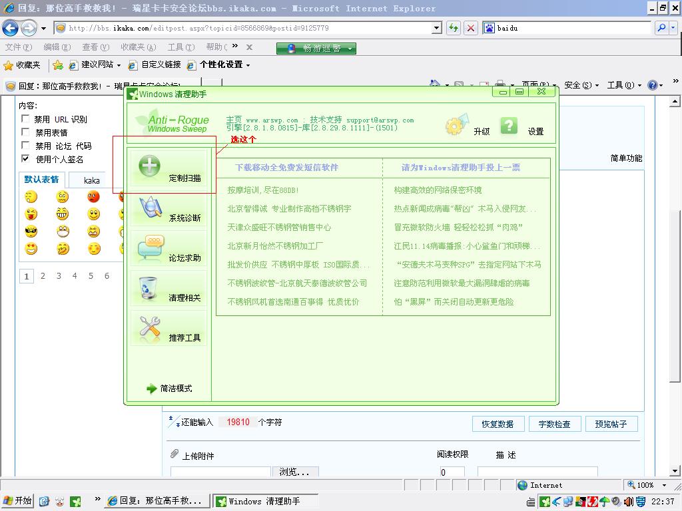Click the IE stop loading icon
Screen dimensions: 682x511
471,28
